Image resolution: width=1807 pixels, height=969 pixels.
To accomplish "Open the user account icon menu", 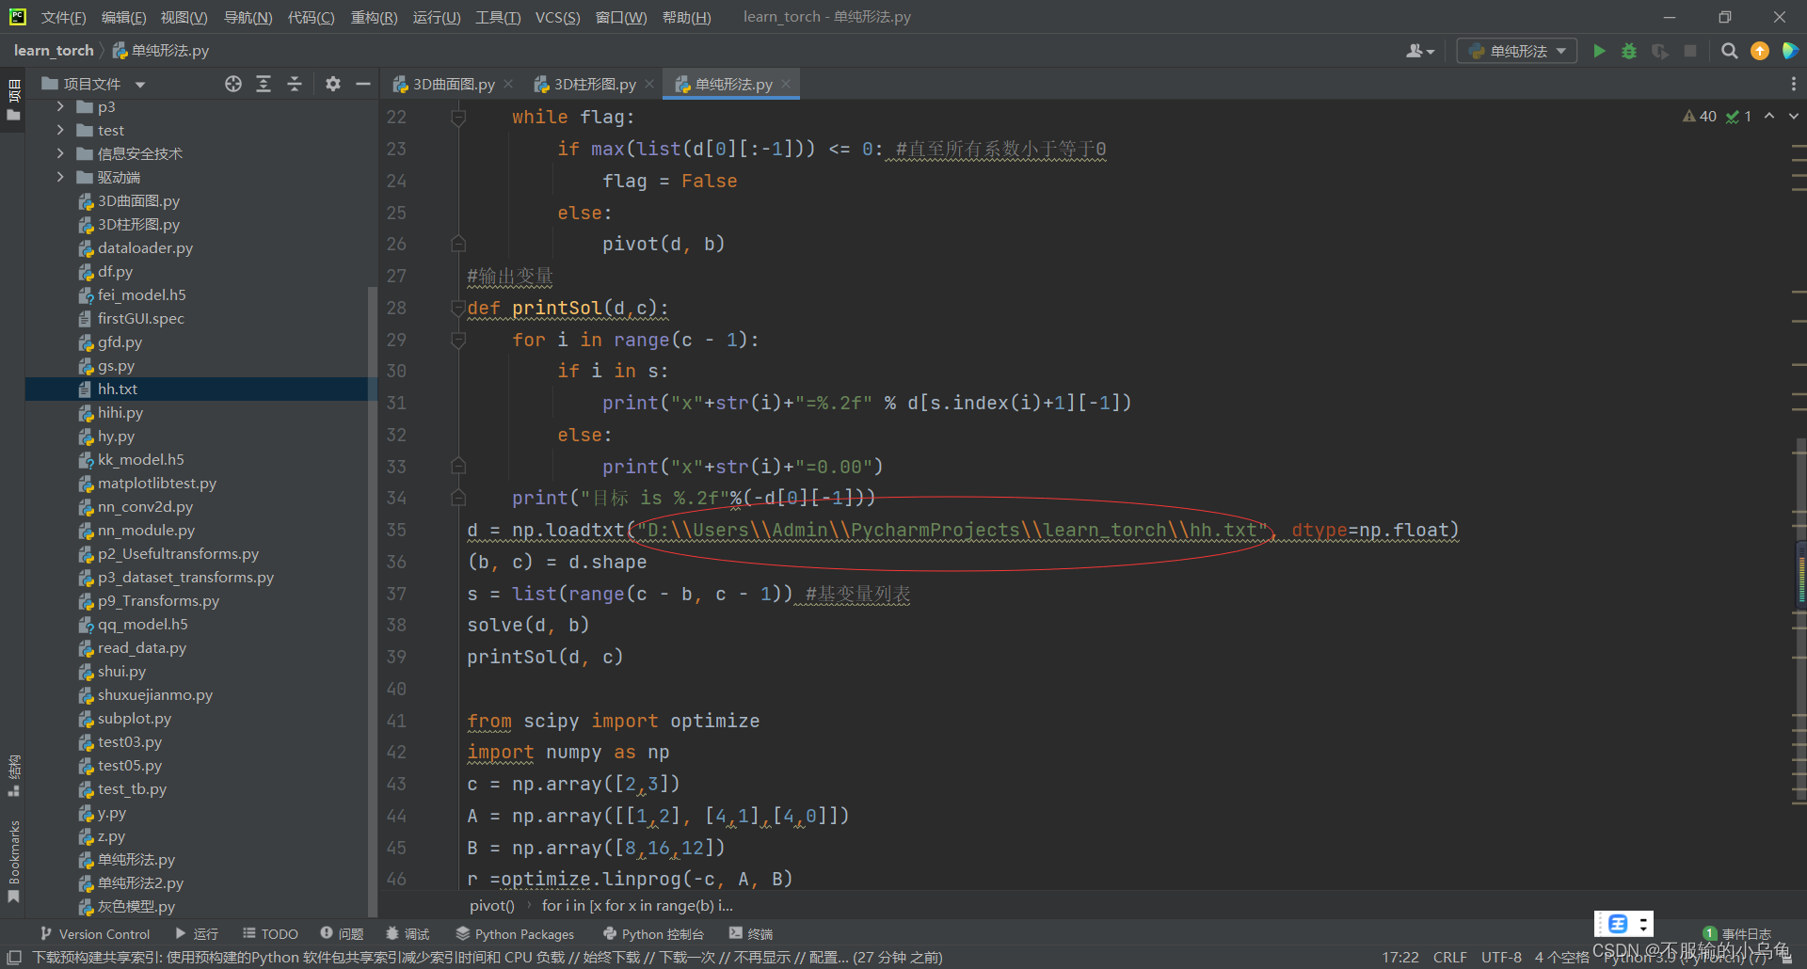I will 1419,51.
